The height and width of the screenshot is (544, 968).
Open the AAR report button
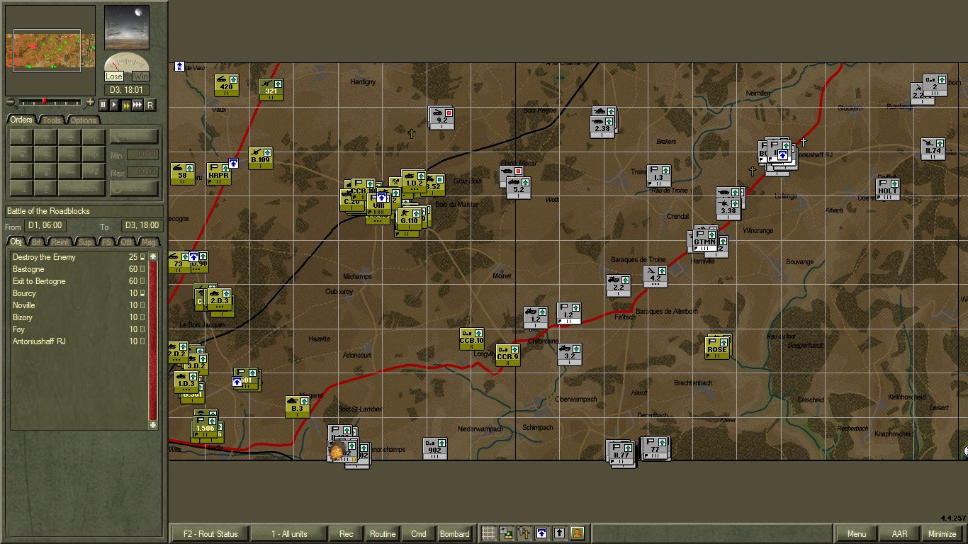pyautogui.click(x=899, y=534)
